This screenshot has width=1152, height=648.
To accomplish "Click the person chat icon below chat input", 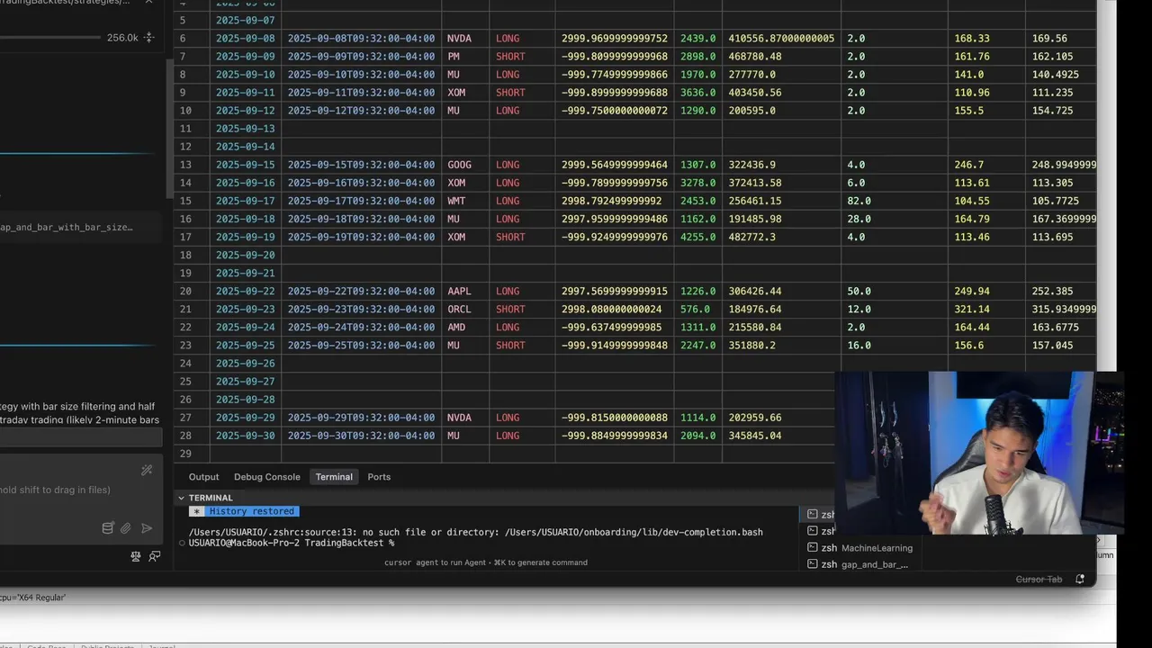I will pos(155,556).
